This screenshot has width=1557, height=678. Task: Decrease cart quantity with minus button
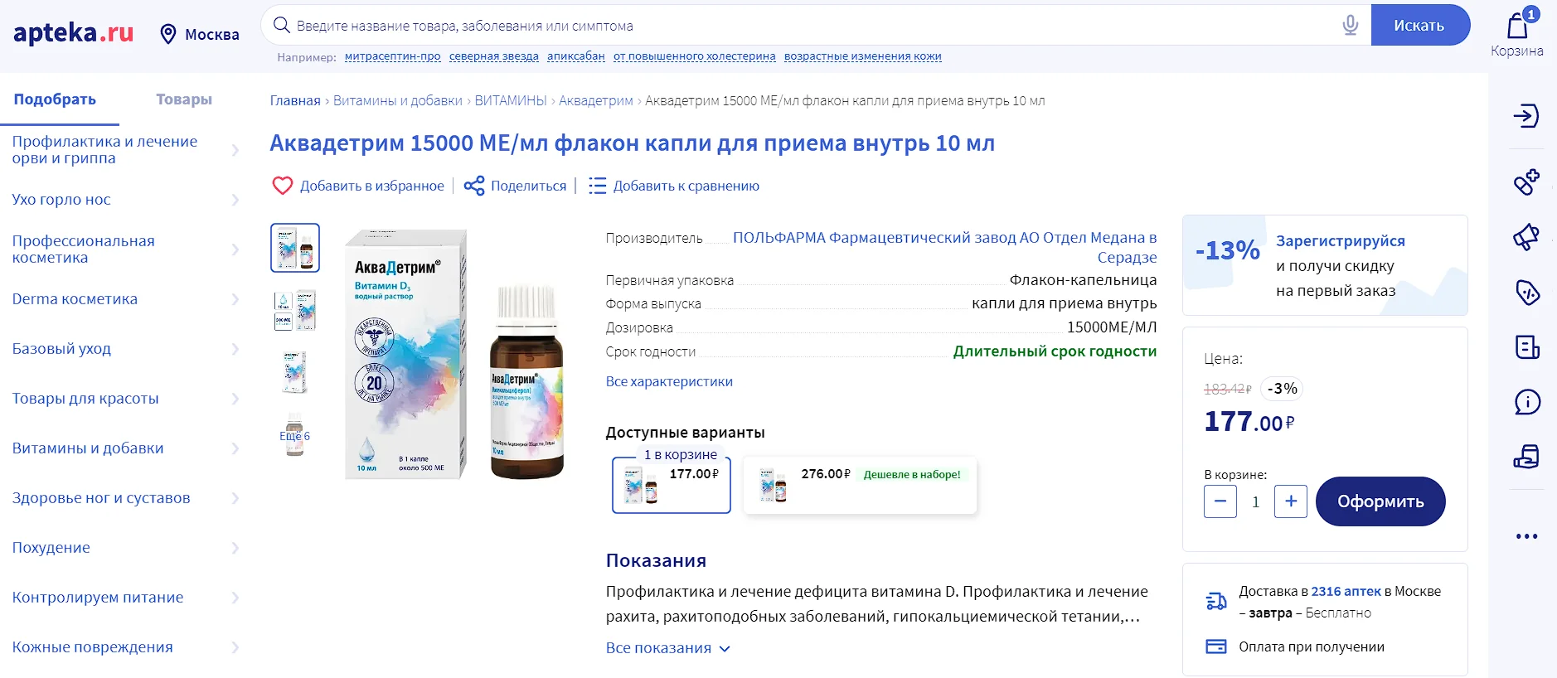(1220, 501)
